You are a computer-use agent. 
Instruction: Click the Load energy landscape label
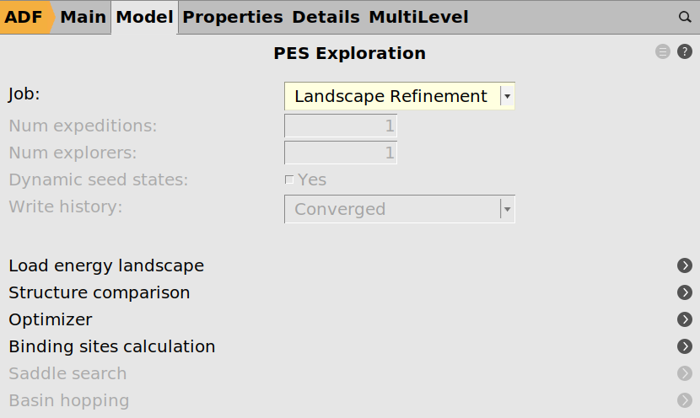coord(106,266)
